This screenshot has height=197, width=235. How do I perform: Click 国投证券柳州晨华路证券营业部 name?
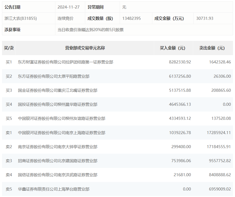tap(58, 105)
